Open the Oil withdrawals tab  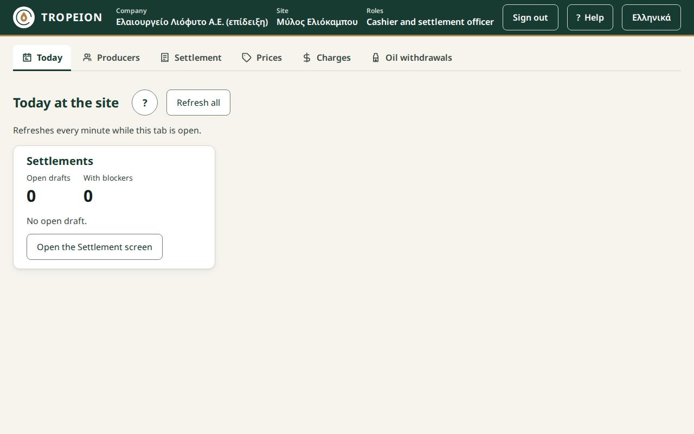[x=412, y=58]
